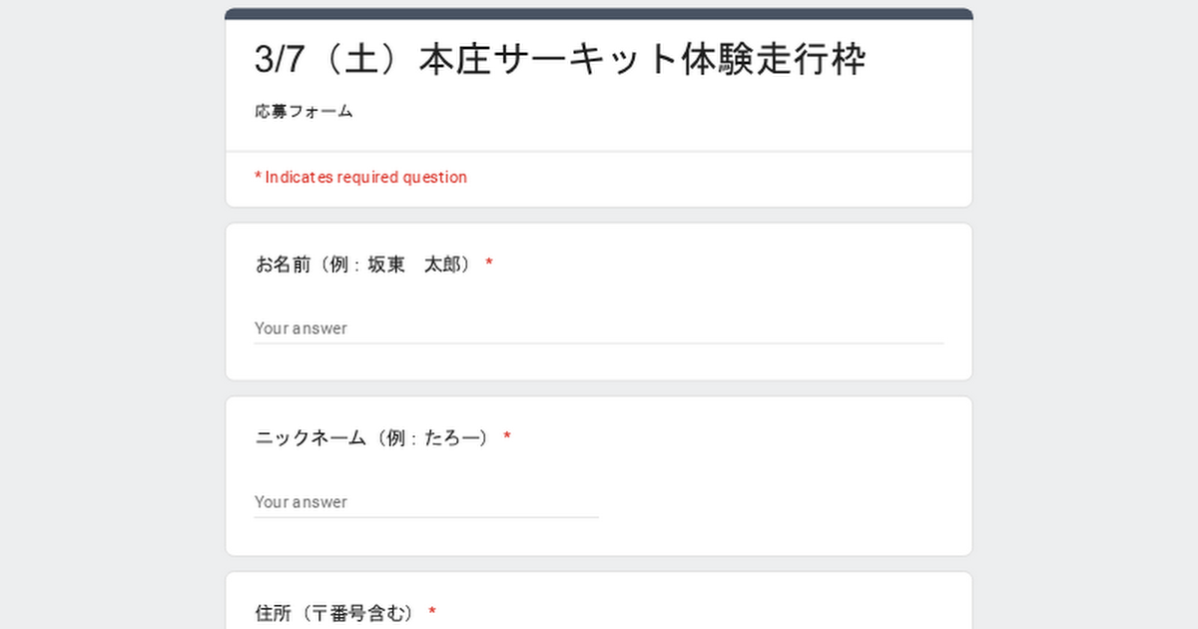Click the お名前 question label

[x=363, y=265]
